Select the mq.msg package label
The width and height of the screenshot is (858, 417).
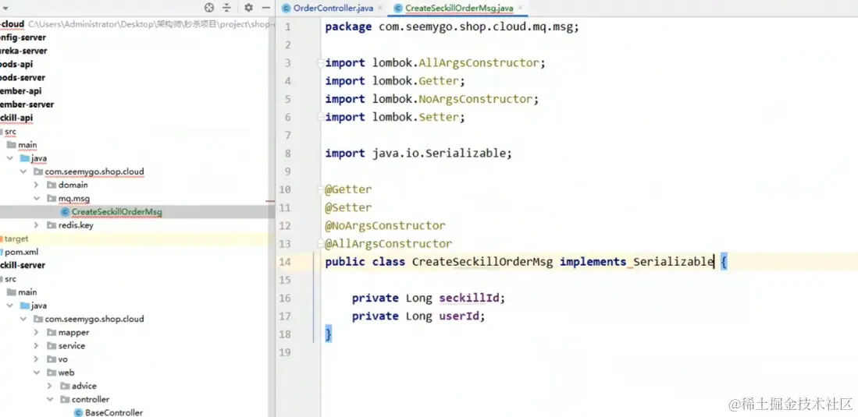point(74,199)
